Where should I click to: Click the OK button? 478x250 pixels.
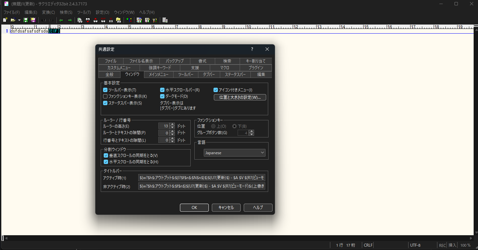[194, 208]
